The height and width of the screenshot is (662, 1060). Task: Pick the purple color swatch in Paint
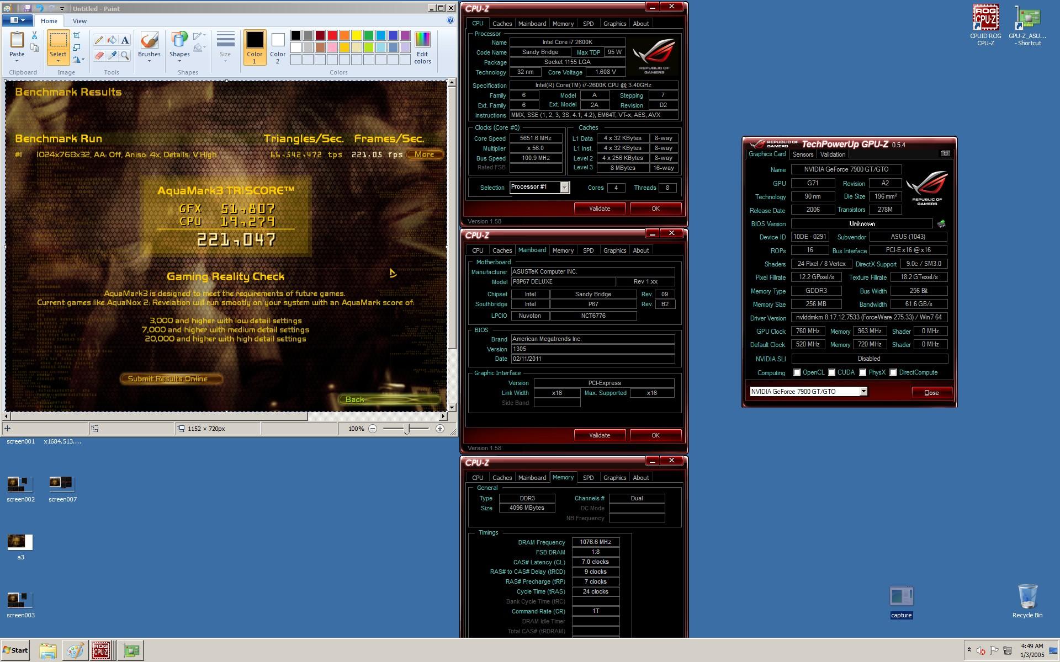pos(405,35)
